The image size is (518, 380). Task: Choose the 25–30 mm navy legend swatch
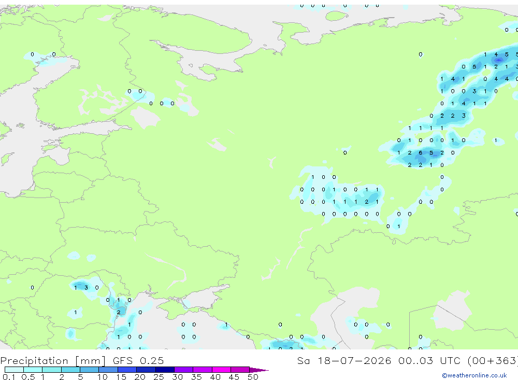165,370
